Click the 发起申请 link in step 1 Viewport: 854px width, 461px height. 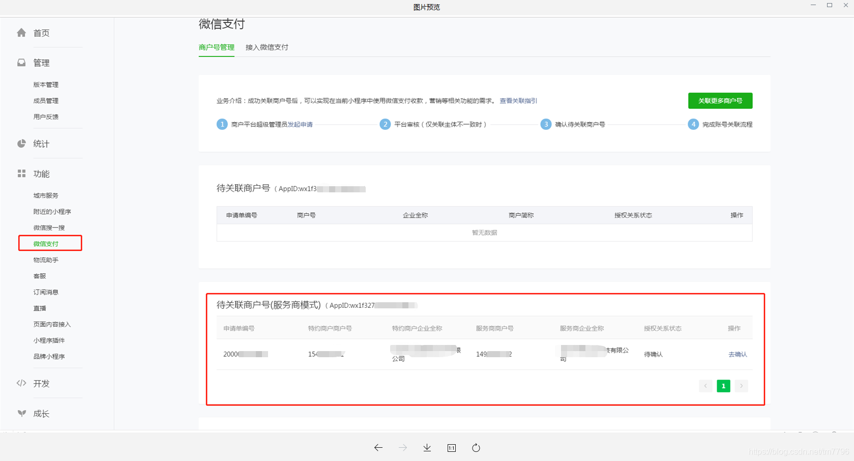(300, 124)
